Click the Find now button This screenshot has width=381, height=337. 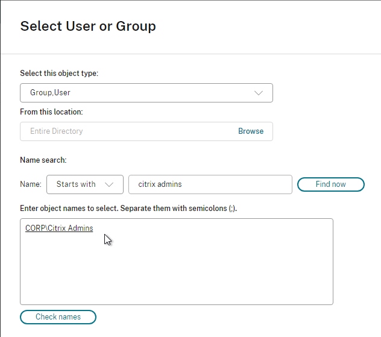pyautogui.click(x=331, y=184)
